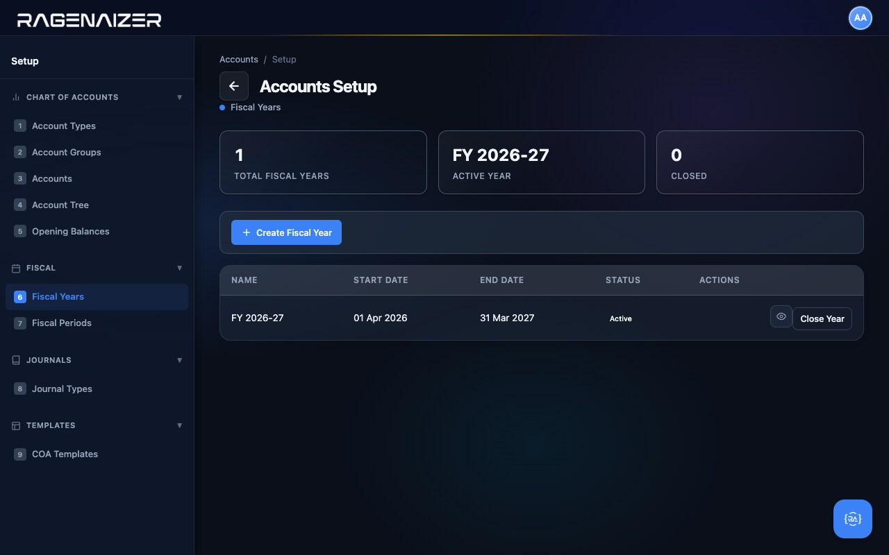Click the Fiscal calendar icon
The height and width of the screenshot is (555, 889).
pyautogui.click(x=16, y=268)
